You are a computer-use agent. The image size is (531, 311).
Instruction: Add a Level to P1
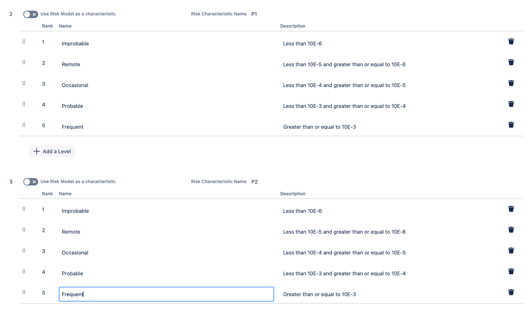click(52, 151)
